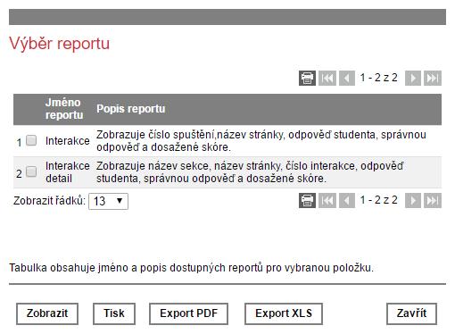This screenshot has height=334, width=455.
Task: Open the Zobrazit řádků dropdown showing 13
Action: coord(108,201)
